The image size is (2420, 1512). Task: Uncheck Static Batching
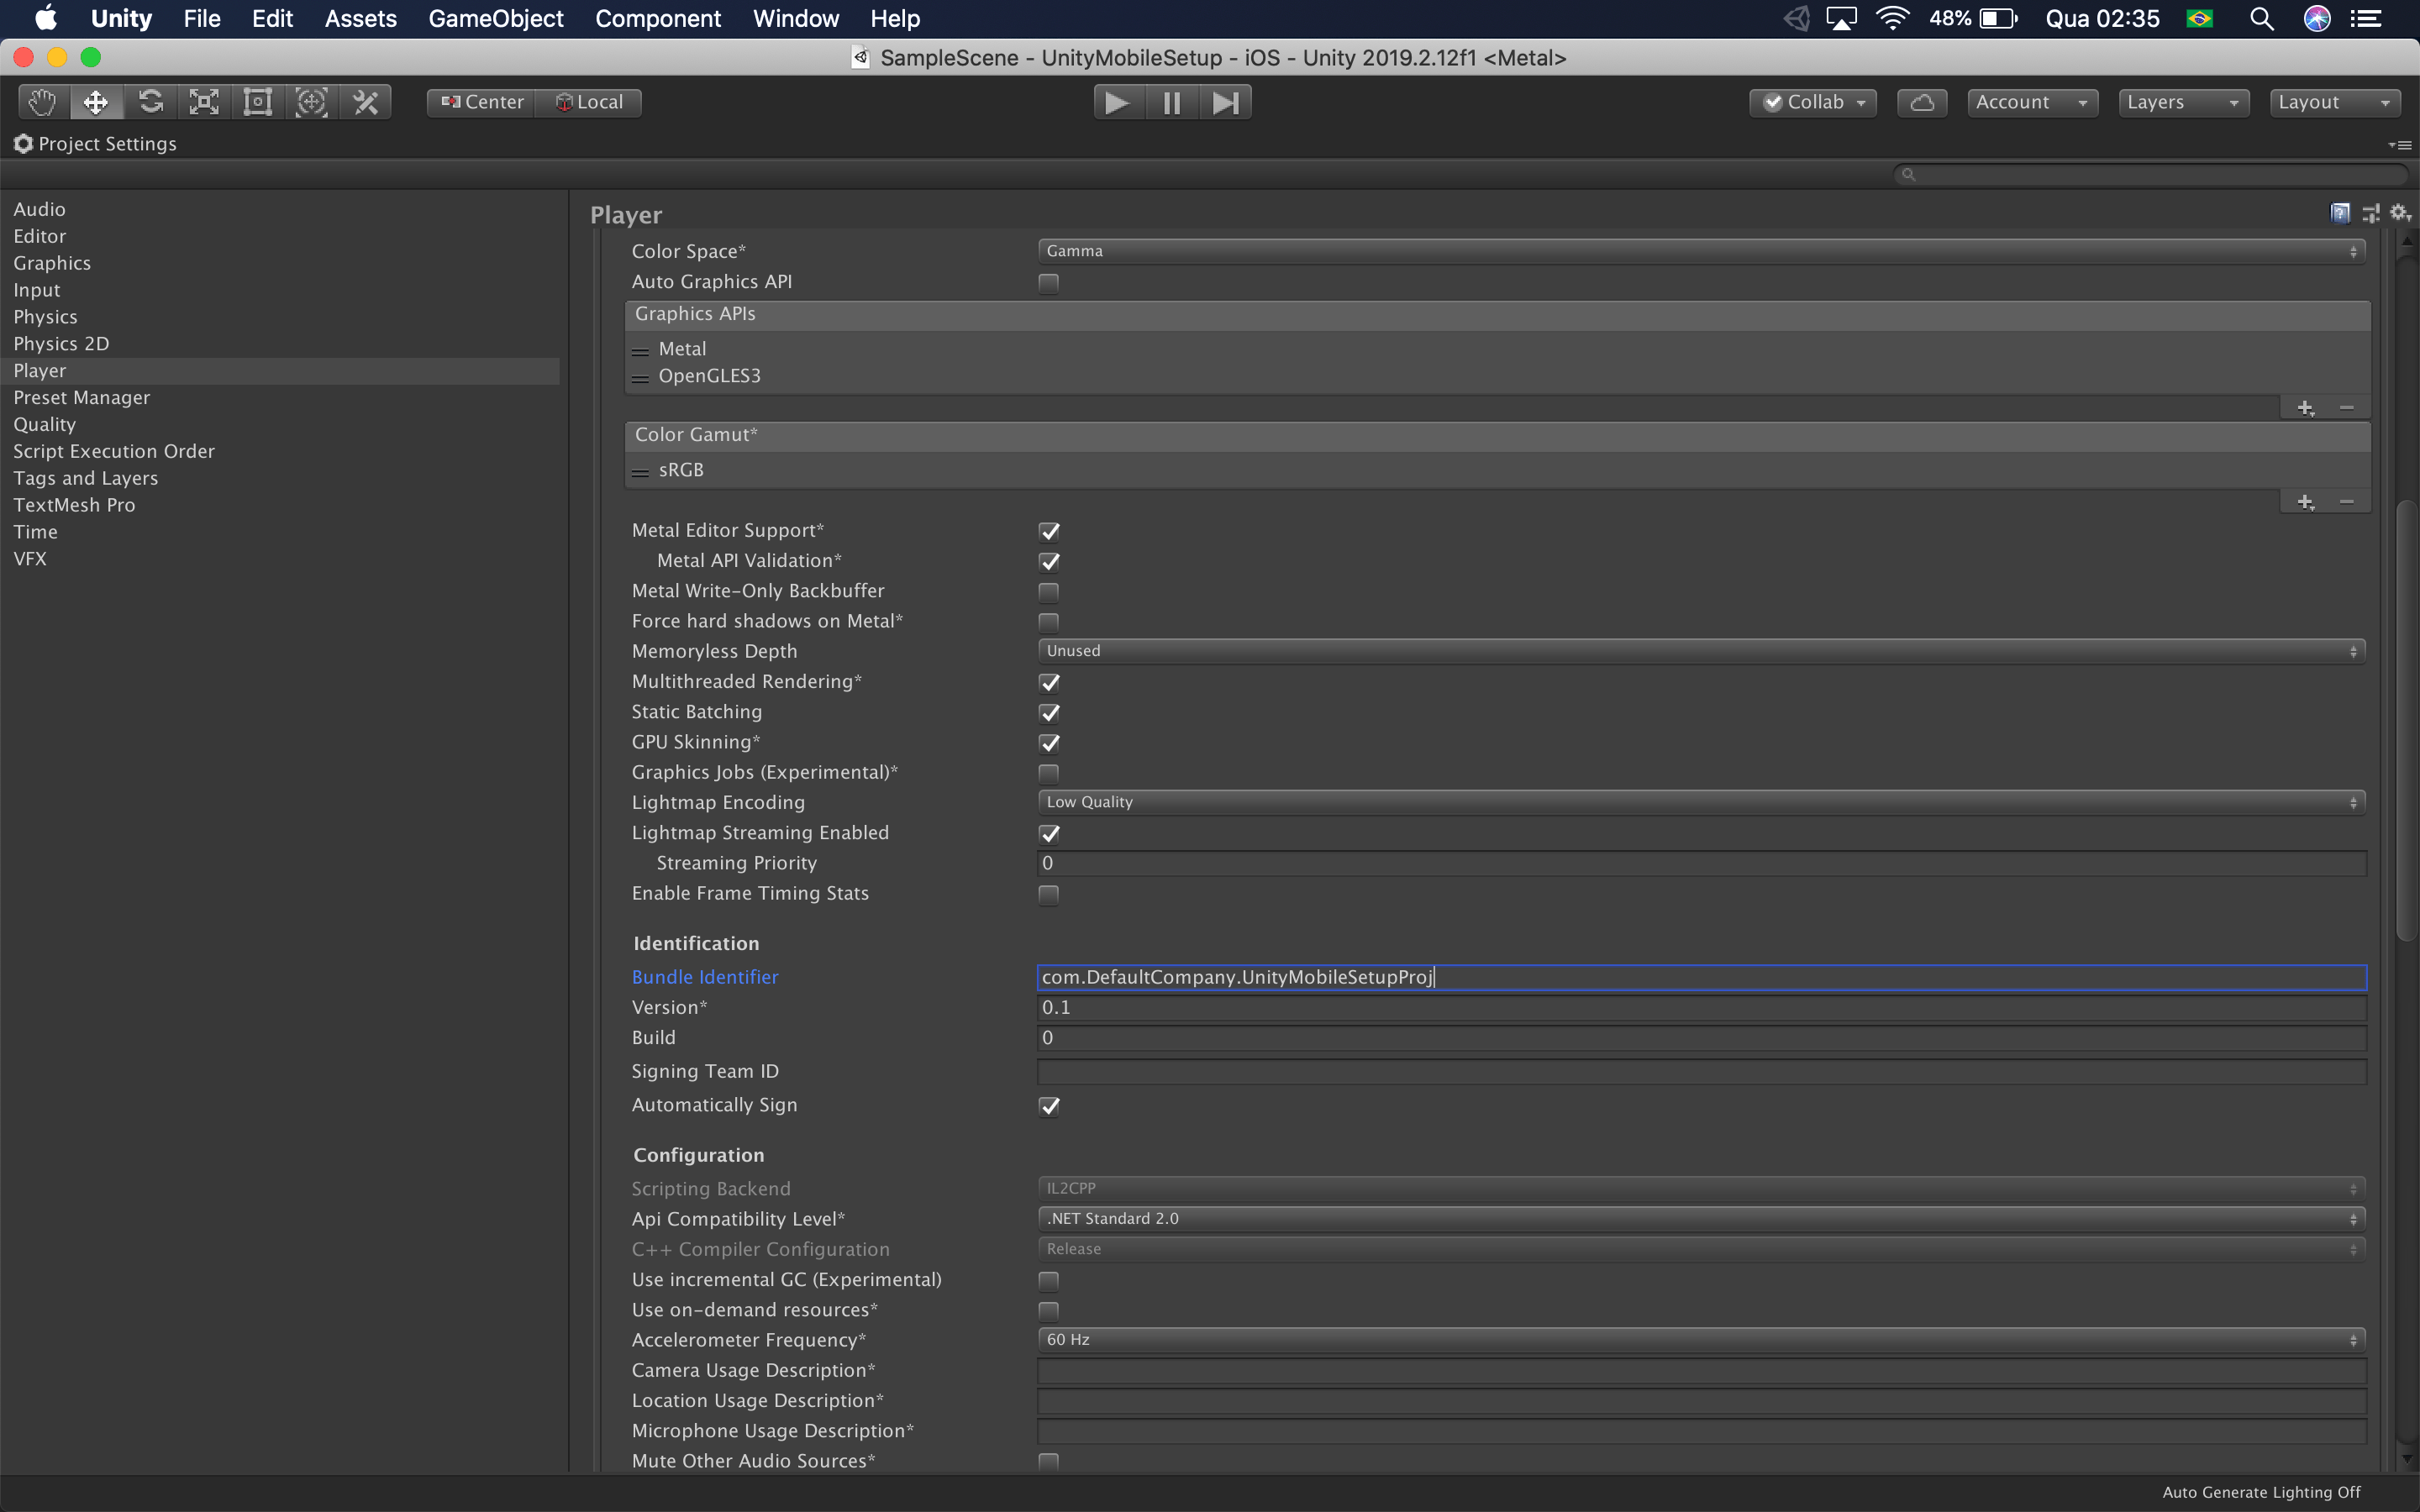coord(1048,712)
